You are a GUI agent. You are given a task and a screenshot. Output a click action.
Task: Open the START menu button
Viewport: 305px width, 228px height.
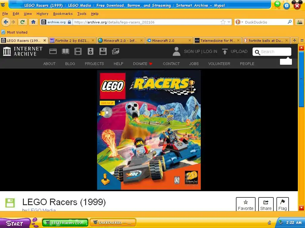pyautogui.click(x=15, y=223)
